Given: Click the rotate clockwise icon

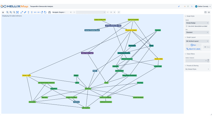Looking at the screenshot, I should [45, 12].
